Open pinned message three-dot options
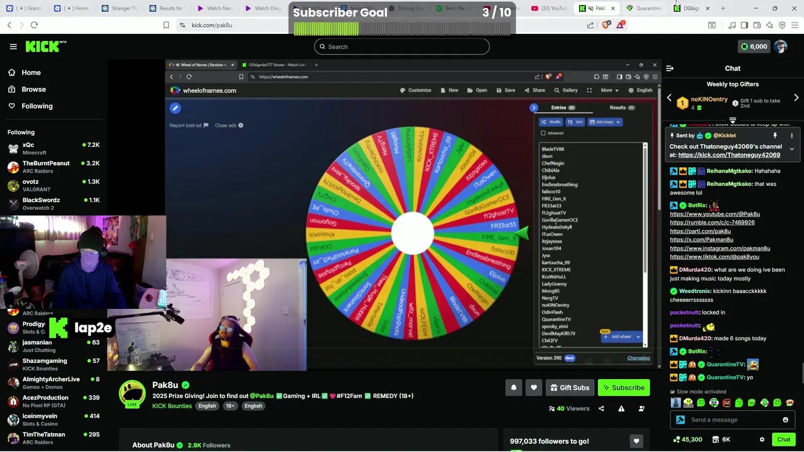804x452 pixels. 791,136
